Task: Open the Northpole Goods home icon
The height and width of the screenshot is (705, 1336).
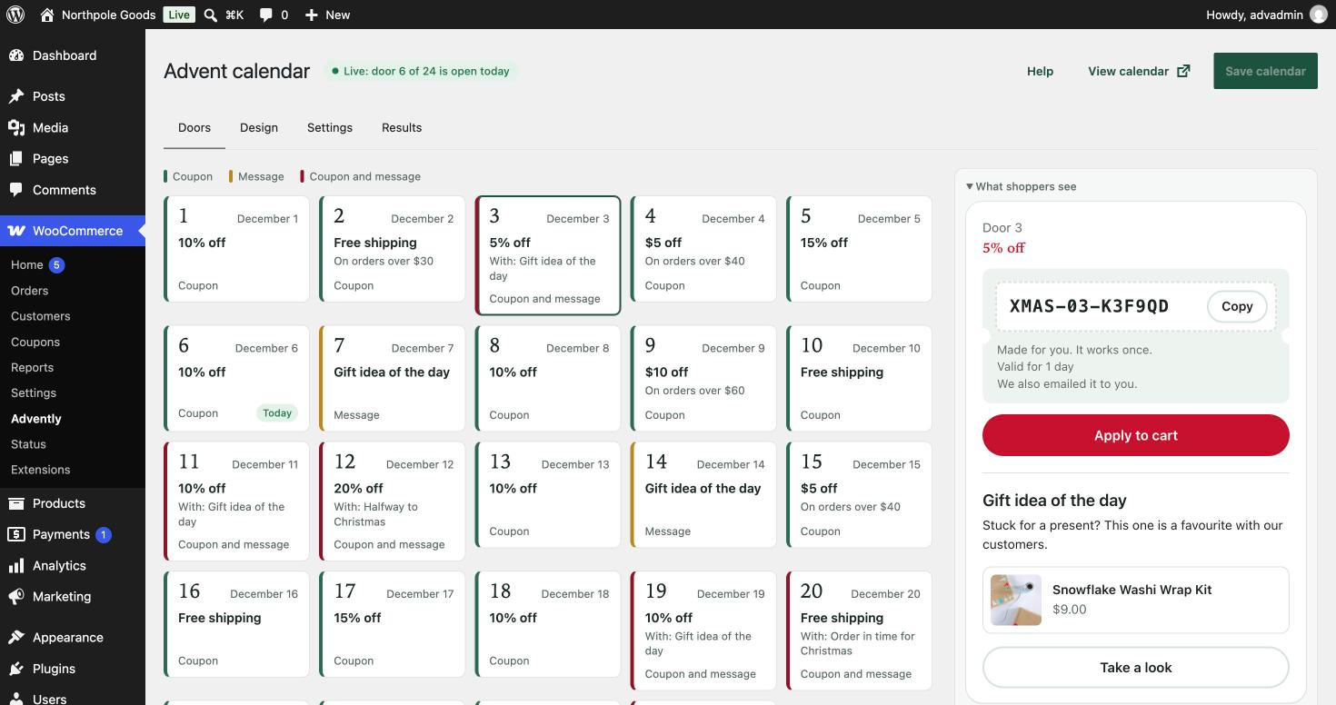Action: coord(47,15)
